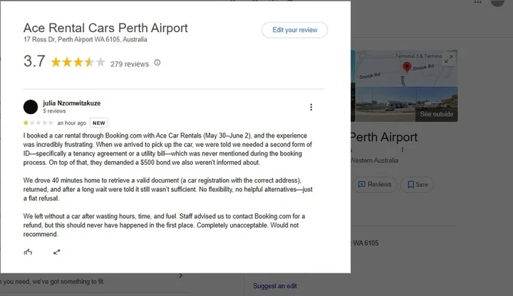Click the red location pin on the map
The width and height of the screenshot is (513, 296).
[407, 67]
